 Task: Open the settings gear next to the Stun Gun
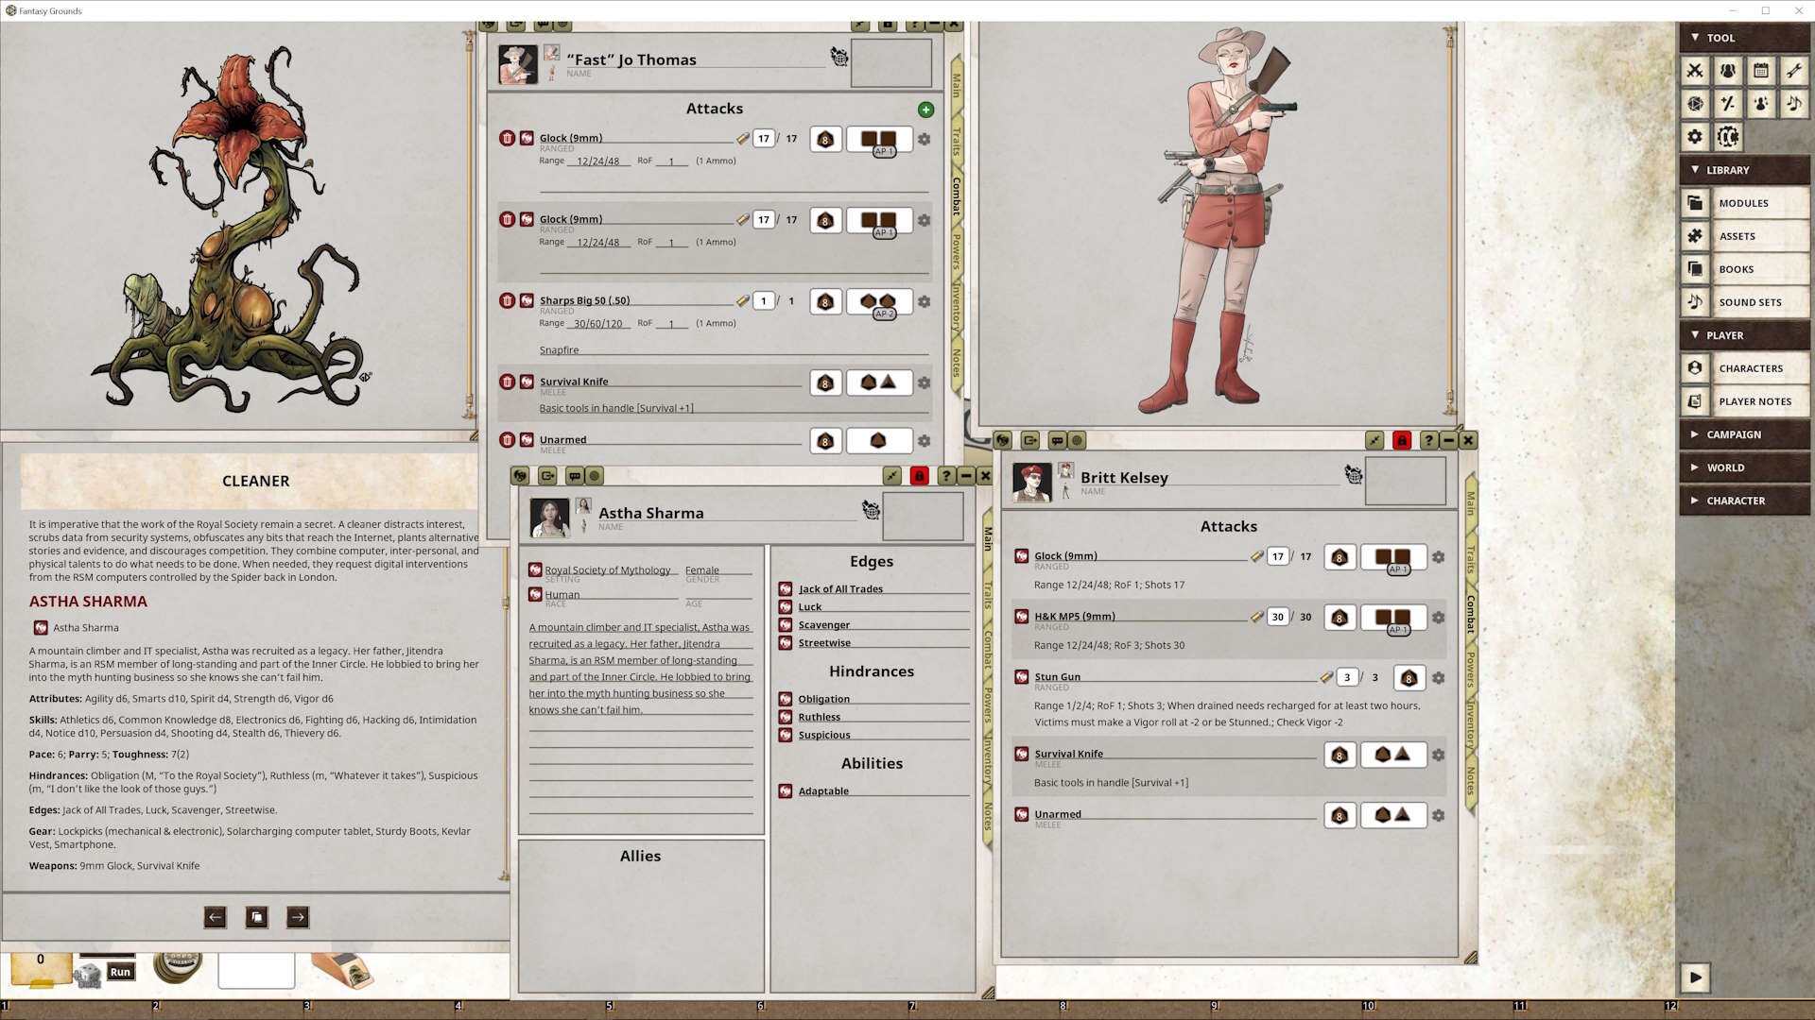click(1438, 677)
